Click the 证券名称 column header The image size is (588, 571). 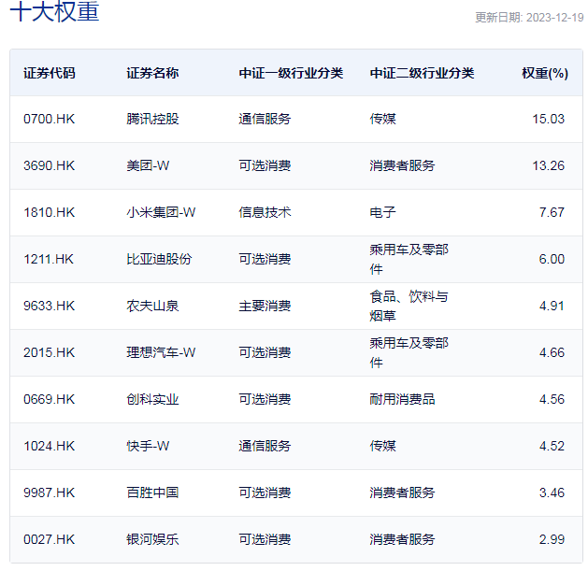(152, 73)
